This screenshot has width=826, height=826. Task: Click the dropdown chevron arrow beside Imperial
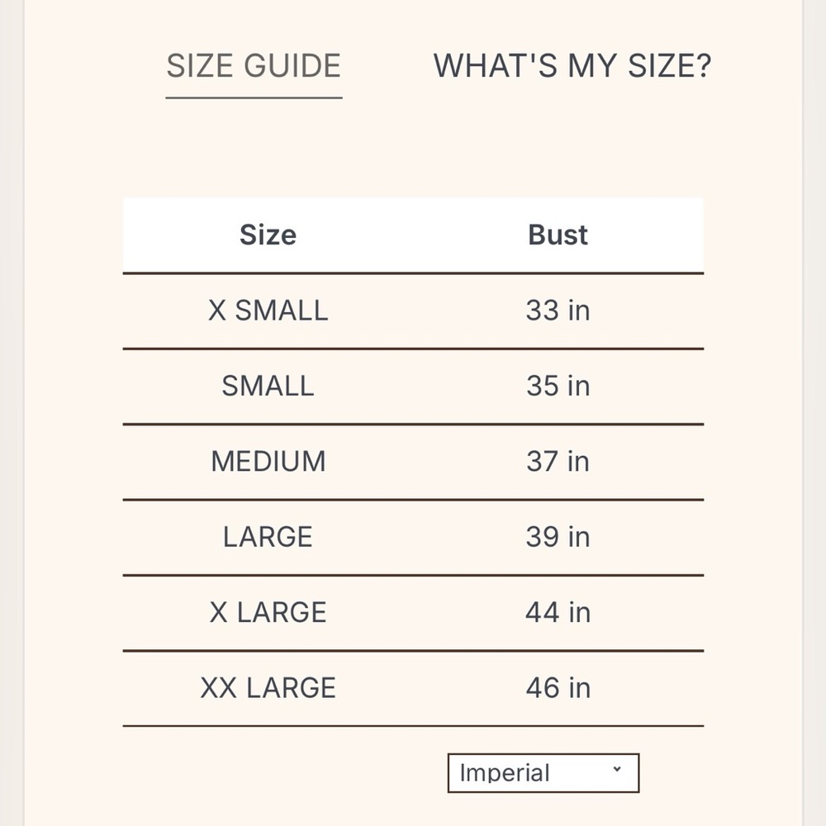click(x=617, y=769)
